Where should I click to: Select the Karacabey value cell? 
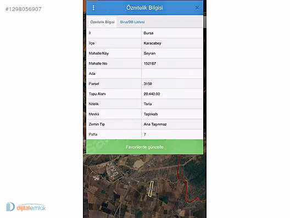(x=172, y=43)
